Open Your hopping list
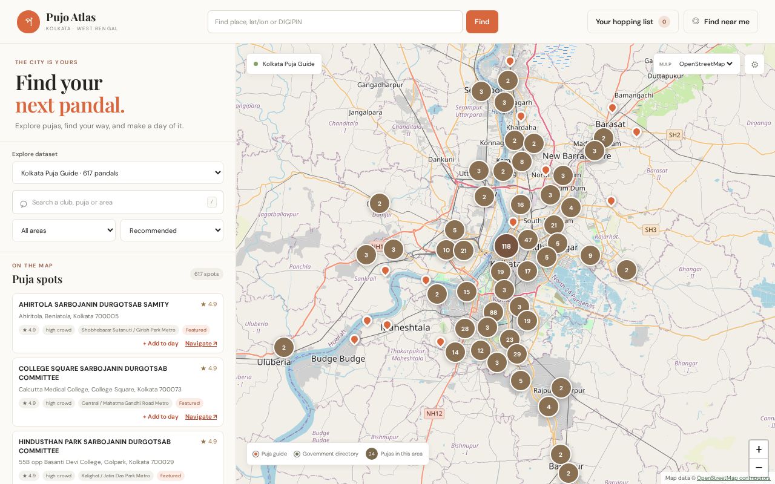 coord(633,22)
